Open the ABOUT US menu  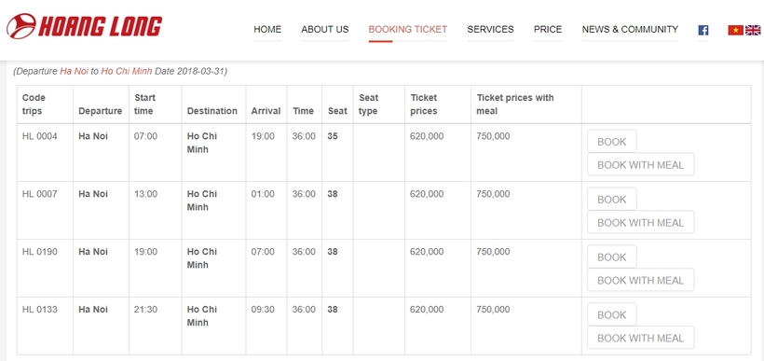325,29
